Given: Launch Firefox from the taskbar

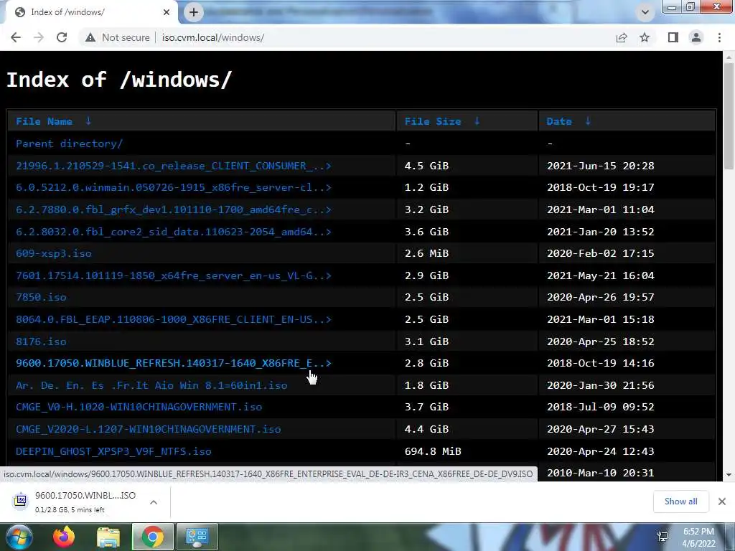Looking at the screenshot, I should click(x=64, y=537).
